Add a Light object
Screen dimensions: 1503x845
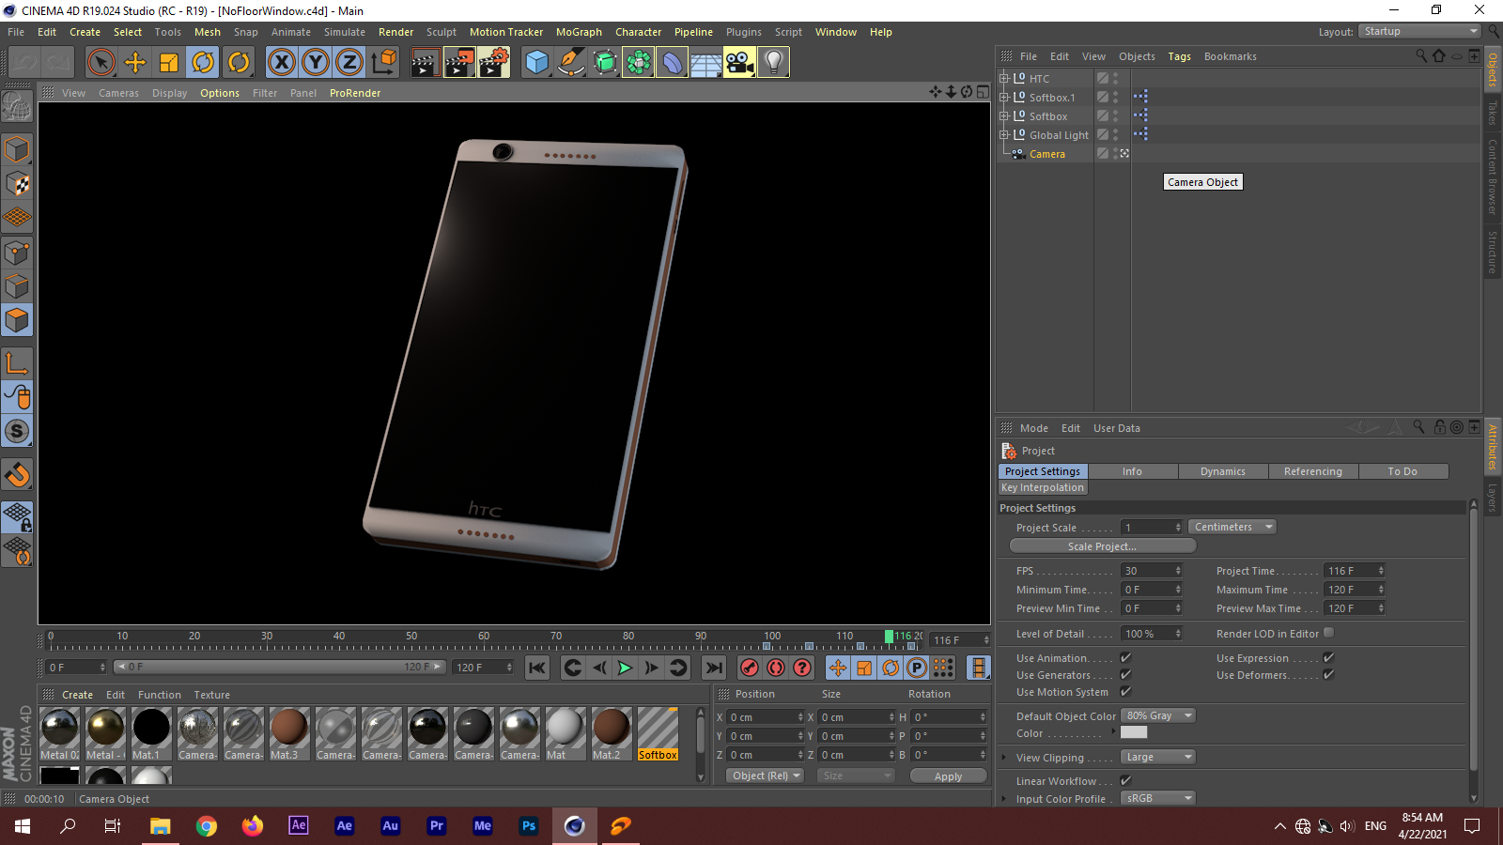pyautogui.click(x=773, y=63)
